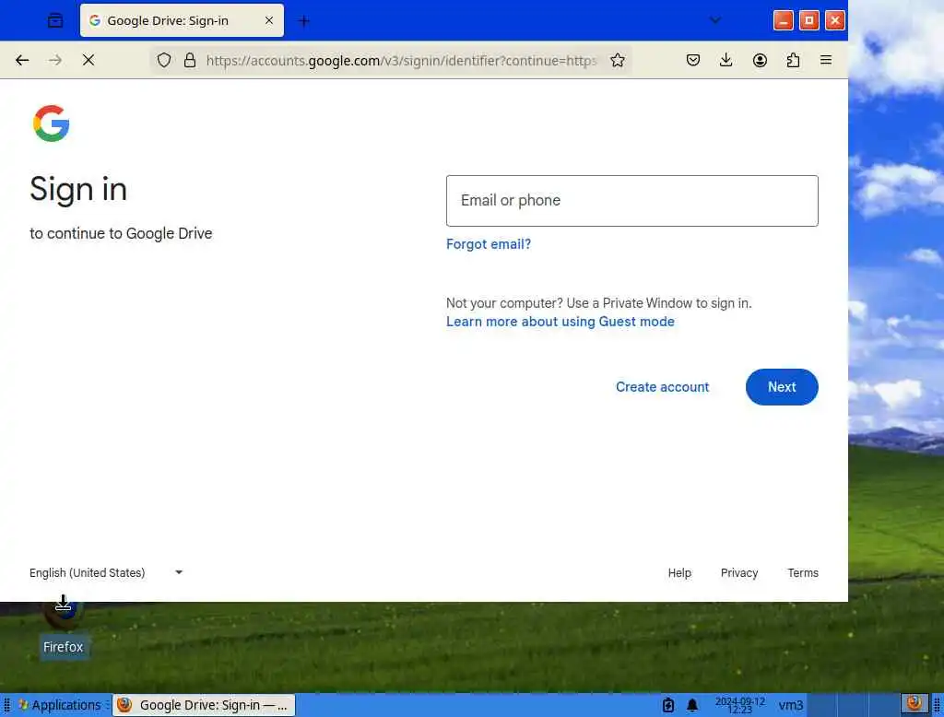Viewport: 944px width, 717px height.
Task: View site security via padlock icon
Action: pyautogui.click(x=190, y=60)
